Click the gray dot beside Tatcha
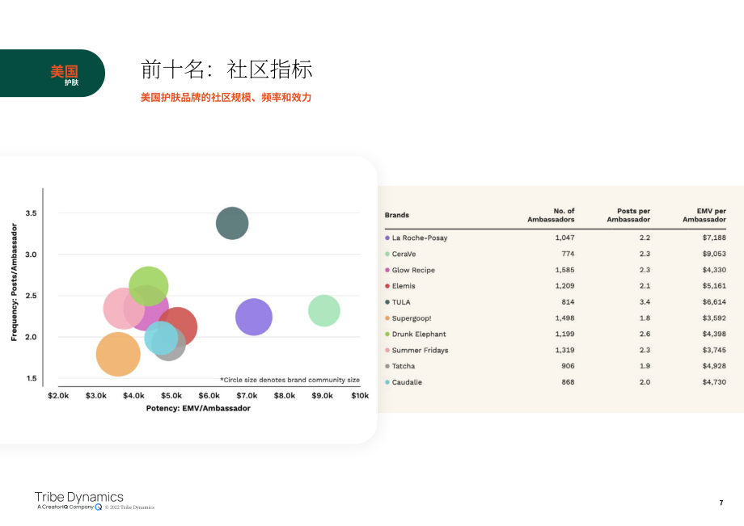This screenshot has height=526, width=744. (387, 366)
